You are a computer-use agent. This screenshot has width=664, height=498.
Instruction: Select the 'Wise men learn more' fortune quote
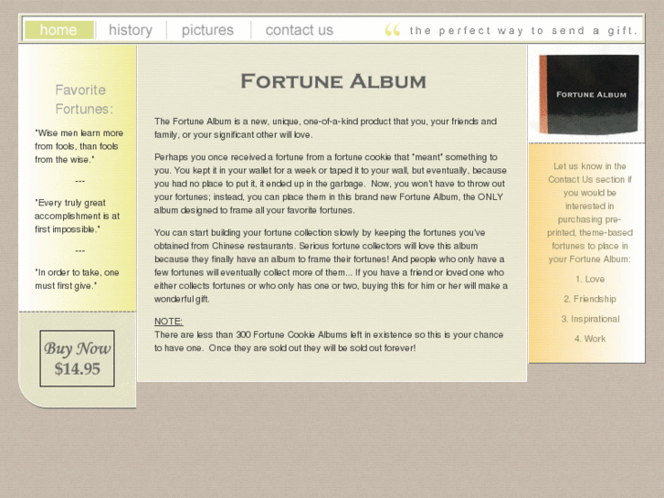coord(79,146)
